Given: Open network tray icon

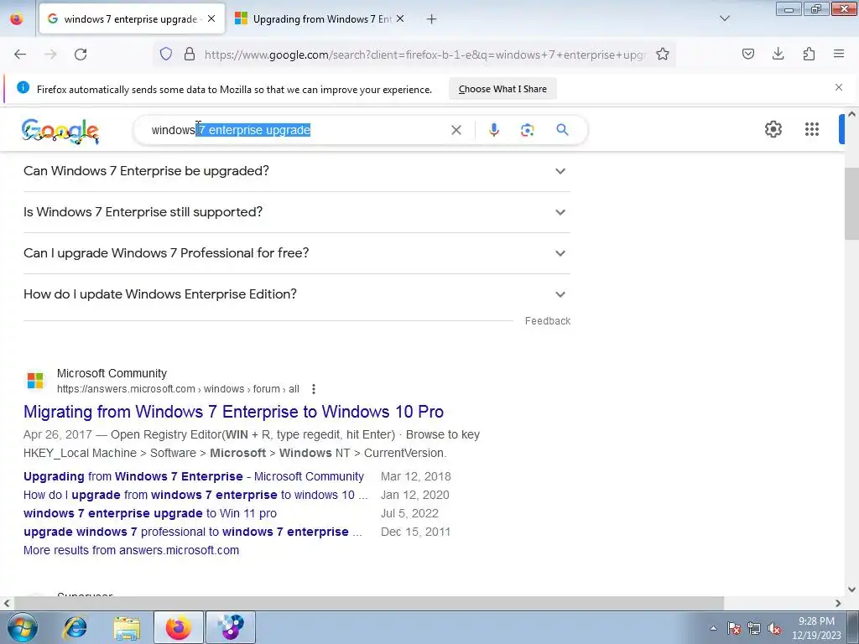Looking at the screenshot, I should coord(754,628).
